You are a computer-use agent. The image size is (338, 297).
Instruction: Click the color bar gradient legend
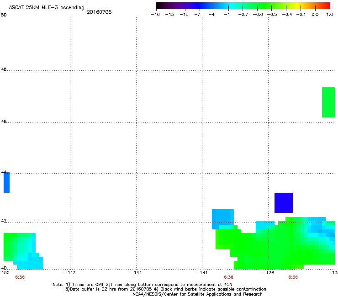click(243, 6)
